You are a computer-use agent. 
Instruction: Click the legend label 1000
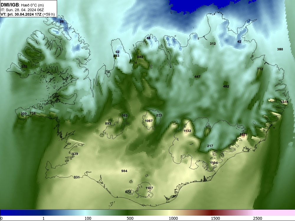(173, 218)
